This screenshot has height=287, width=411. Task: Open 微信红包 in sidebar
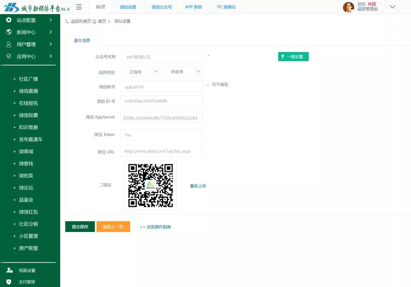pyautogui.click(x=28, y=212)
